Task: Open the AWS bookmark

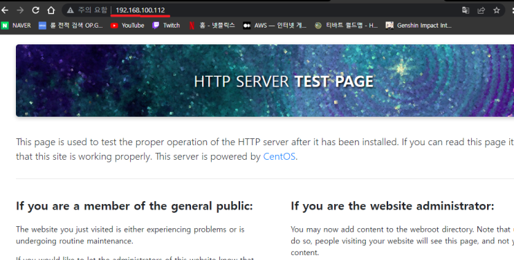Action: pos(275,26)
